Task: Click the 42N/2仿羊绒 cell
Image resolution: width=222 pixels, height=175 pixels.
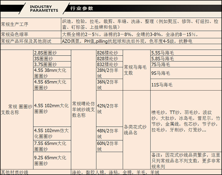Action: coord(109,109)
